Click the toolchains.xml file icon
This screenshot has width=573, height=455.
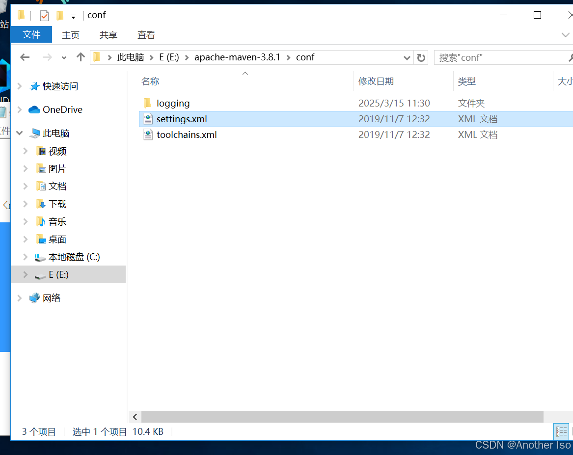[x=148, y=134]
